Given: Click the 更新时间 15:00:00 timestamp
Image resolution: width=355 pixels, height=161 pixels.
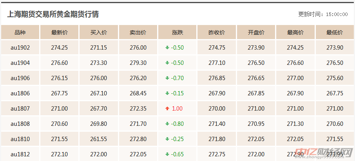Looking at the screenshot, I should tap(323, 14).
